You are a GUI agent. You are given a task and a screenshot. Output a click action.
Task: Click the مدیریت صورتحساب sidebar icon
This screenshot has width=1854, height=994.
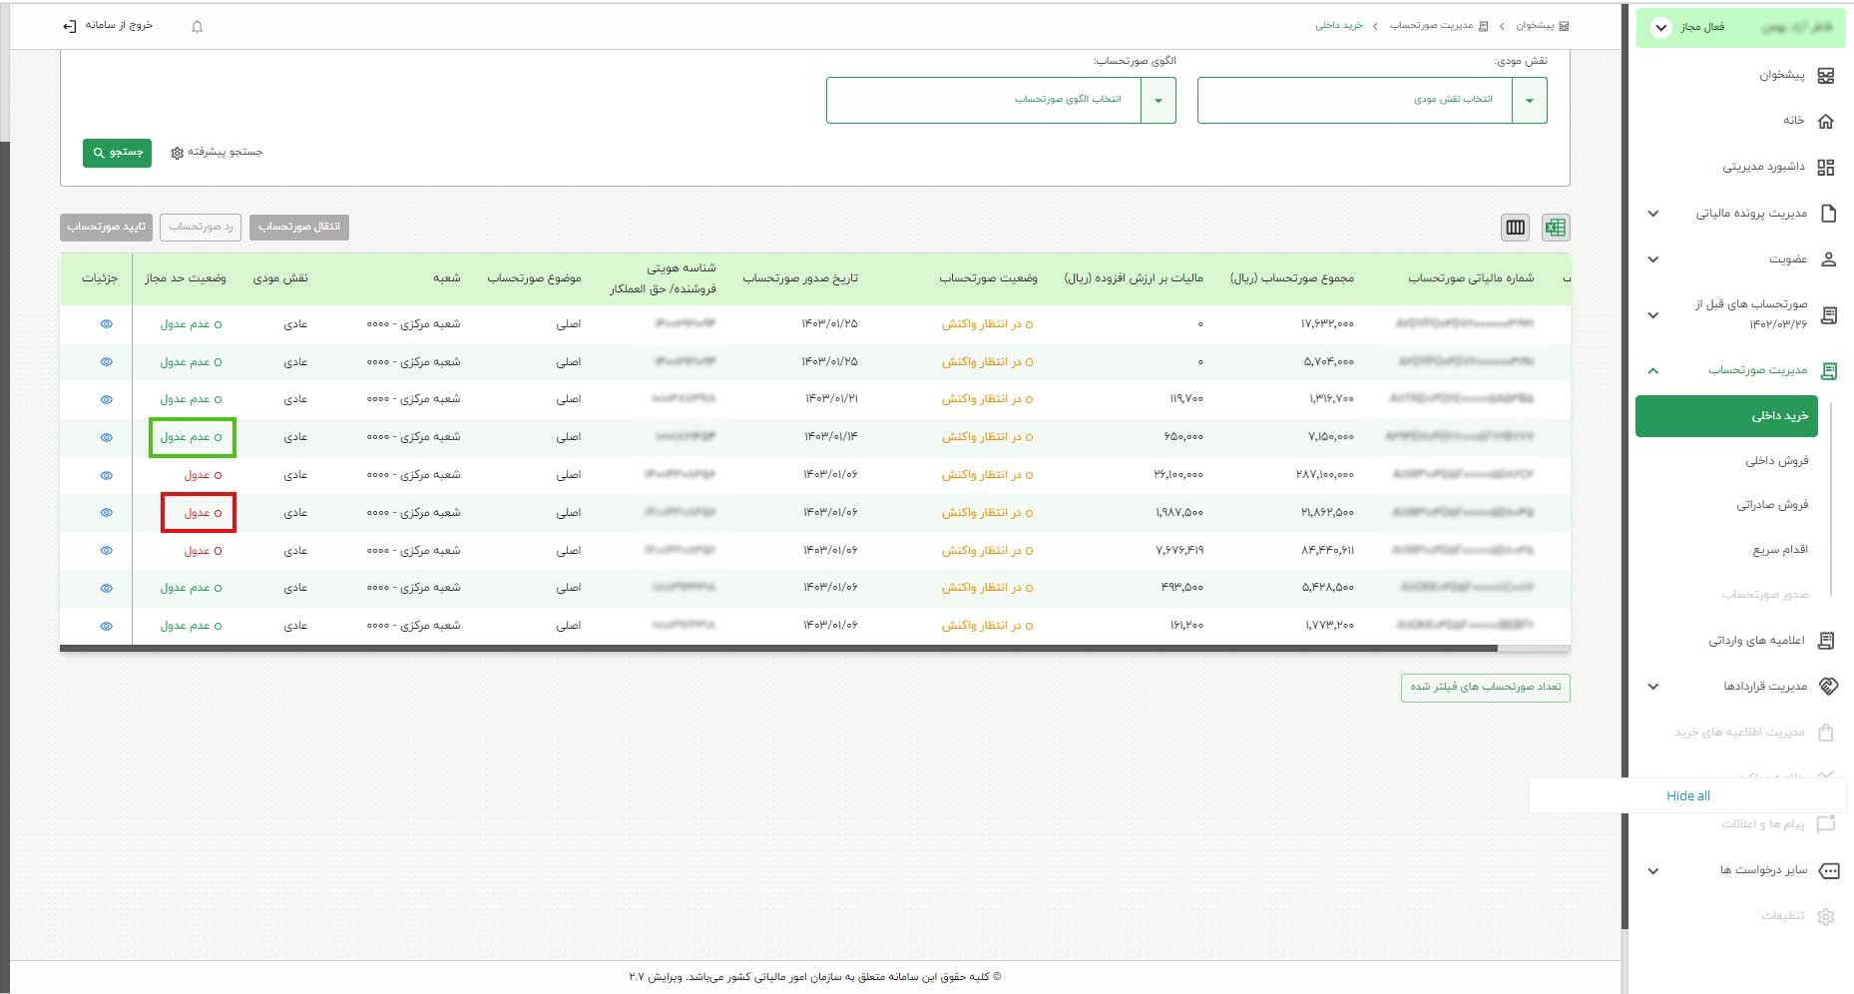[x=1828, y=370]
